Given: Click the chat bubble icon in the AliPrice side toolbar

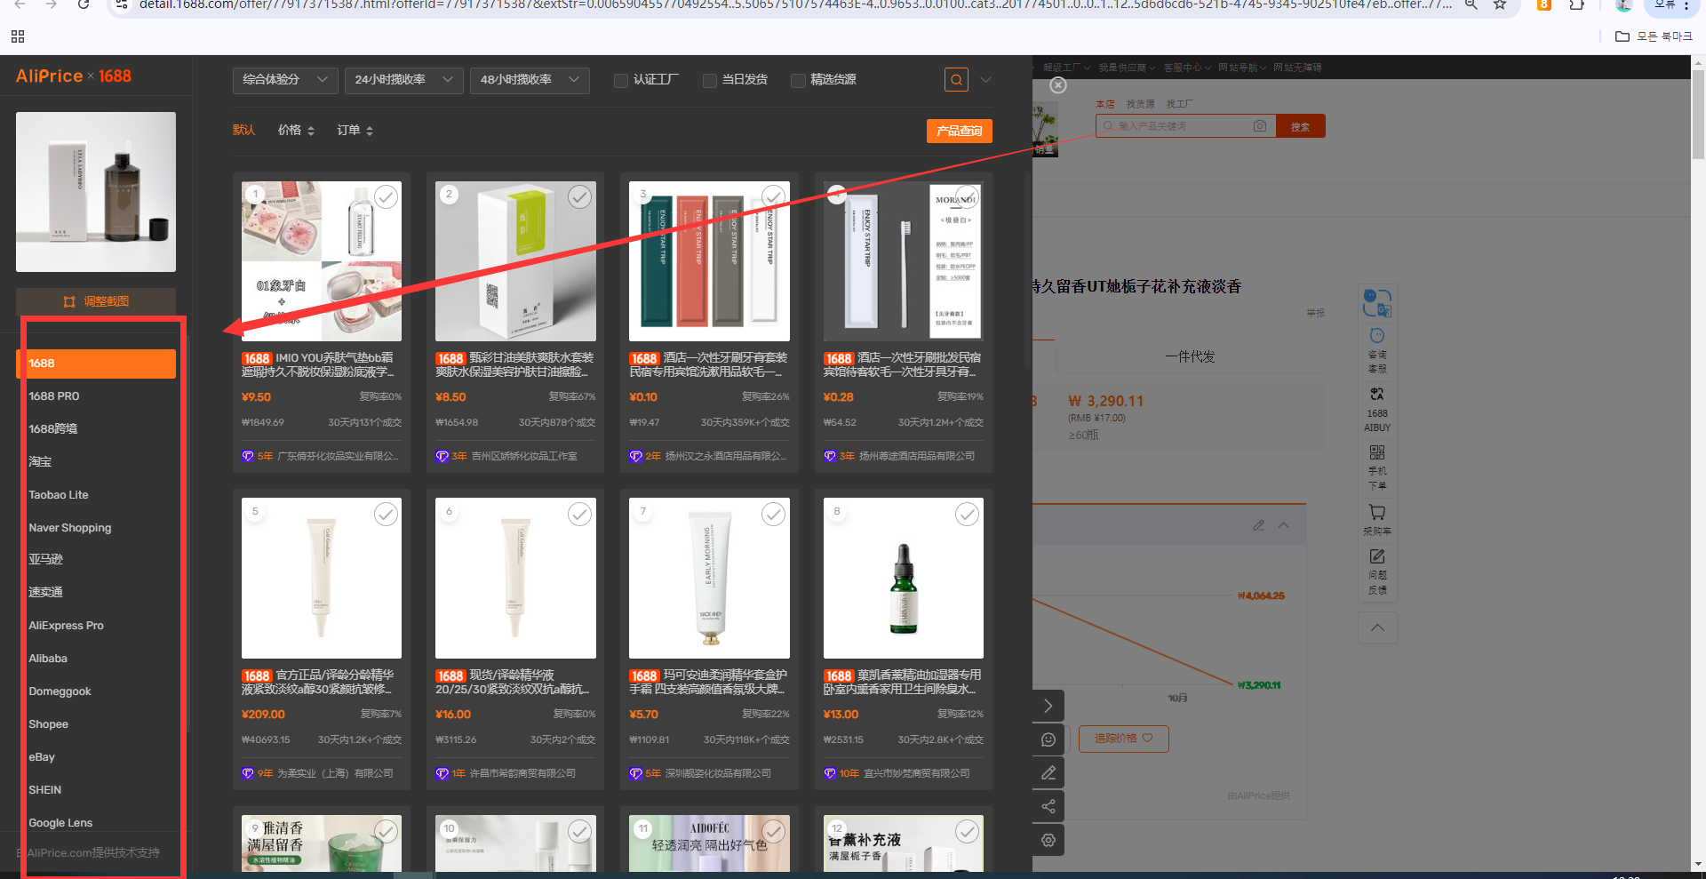Looking at the screenshot, I should [1048, 739].
